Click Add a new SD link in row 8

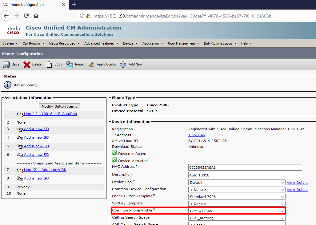pyautogui.click(x=37, y=178)
